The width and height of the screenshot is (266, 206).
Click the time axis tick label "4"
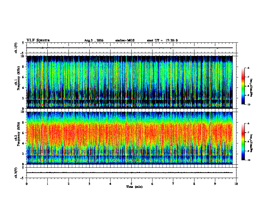(x=110, y=184)
